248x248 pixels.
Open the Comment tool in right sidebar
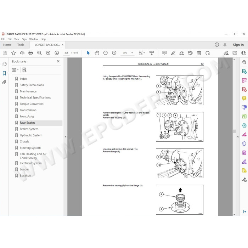coord(244,98)
